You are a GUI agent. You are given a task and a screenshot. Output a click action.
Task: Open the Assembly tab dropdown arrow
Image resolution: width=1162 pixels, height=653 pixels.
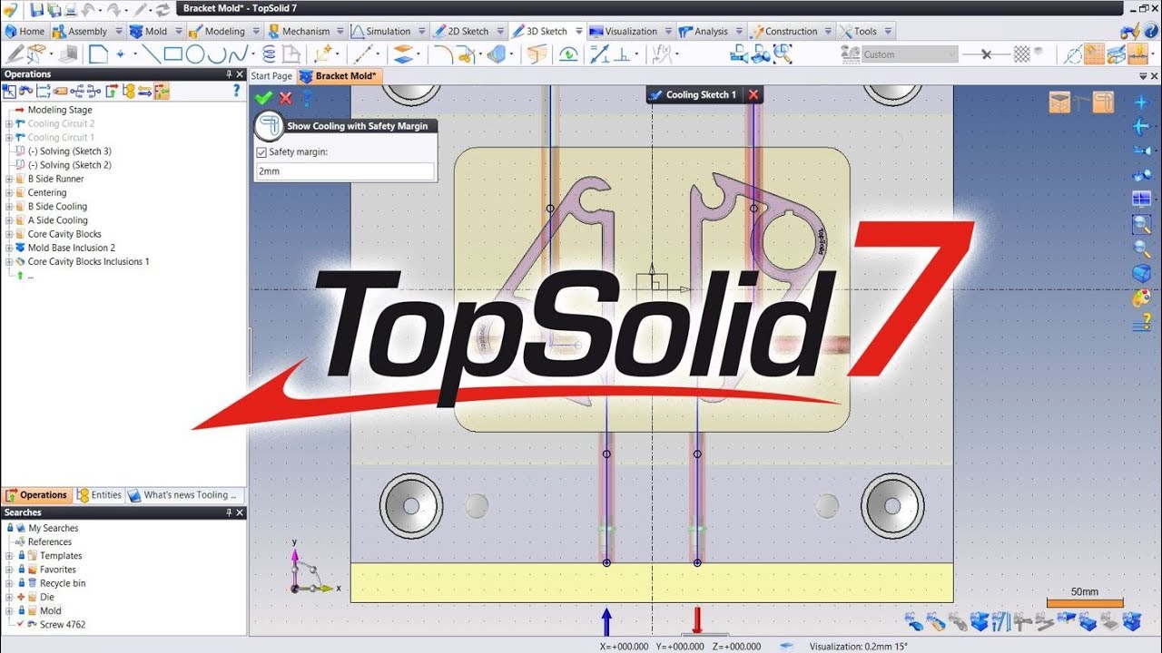click(117, 31)
